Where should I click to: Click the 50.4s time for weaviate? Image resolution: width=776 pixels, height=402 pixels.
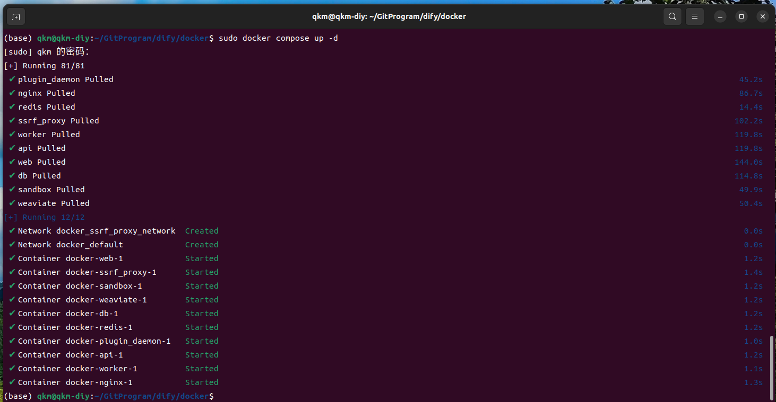[751, 203]
